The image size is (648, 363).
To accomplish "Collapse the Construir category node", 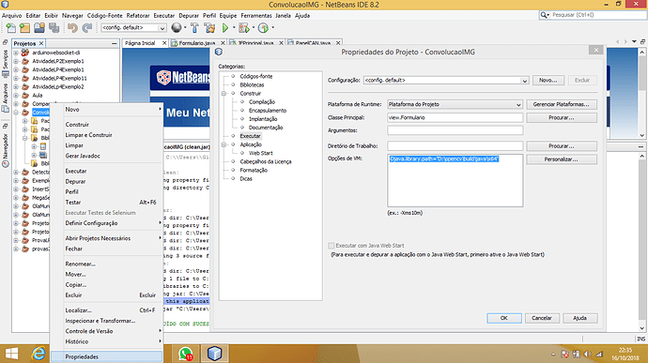I will coord(224,94).
